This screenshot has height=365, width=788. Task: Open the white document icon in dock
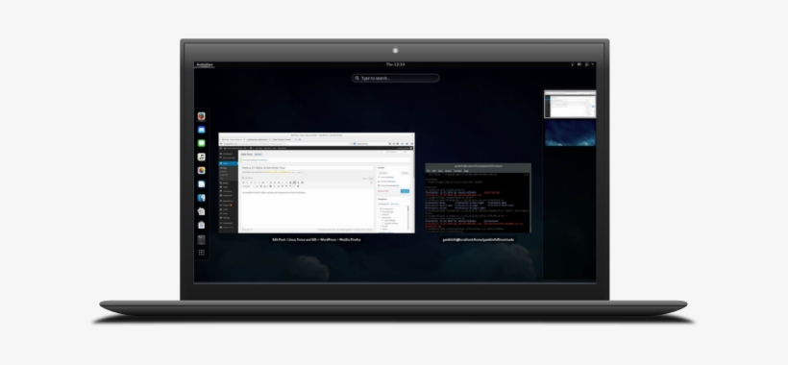pos(201,184)
